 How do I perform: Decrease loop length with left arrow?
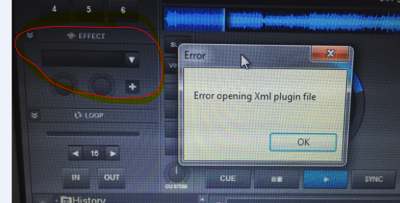pyautogui.click(x=75, y=153)
